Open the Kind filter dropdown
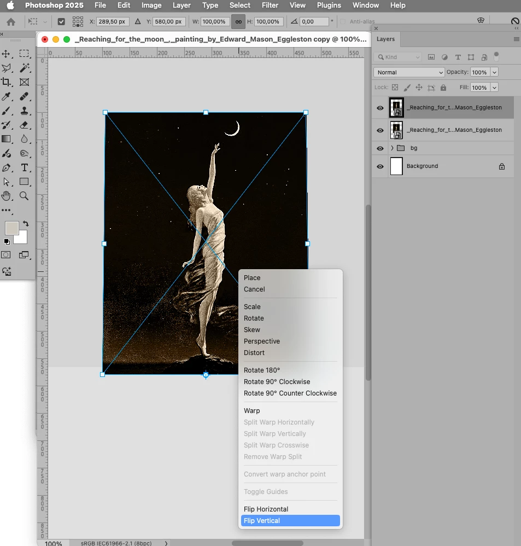This screenshot has width=521, height=546. tap(398, 57)
